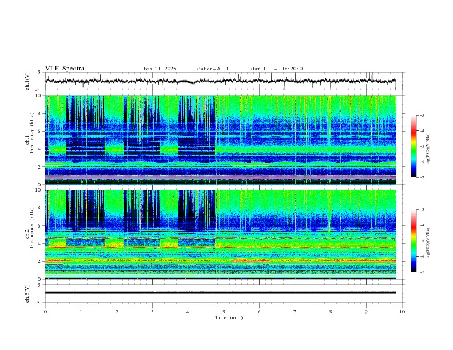Click the ch.2 color scale bar
The width and height of the screenshot is (453, 350).
pyautogui.click(x=414, y=241)
